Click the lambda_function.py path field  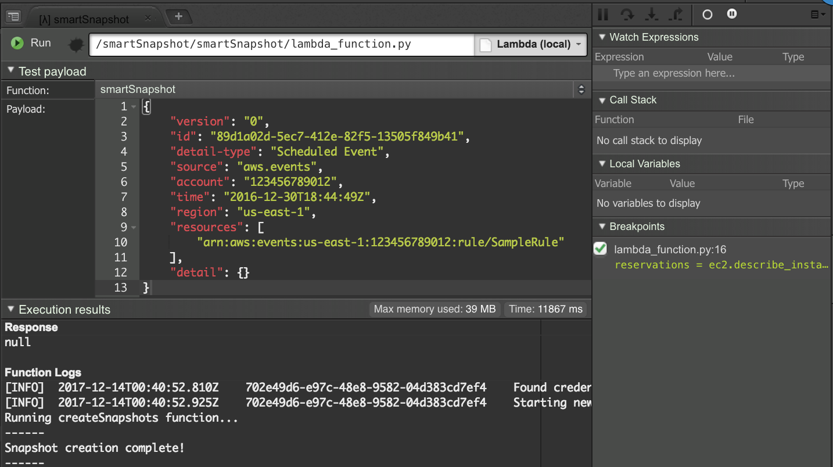282,44
